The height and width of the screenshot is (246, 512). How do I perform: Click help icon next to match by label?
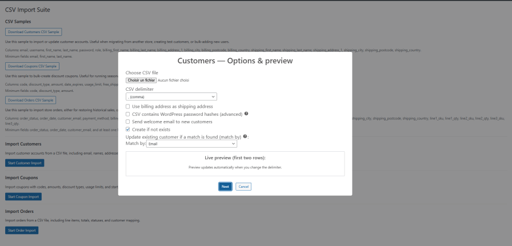click(245, 137)
